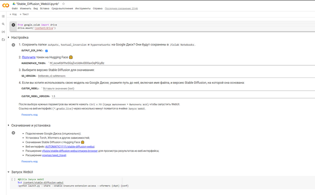Open the stable-diffusion-webui-images-browser link
Screen dimensions: 315x195
point(70,151)
